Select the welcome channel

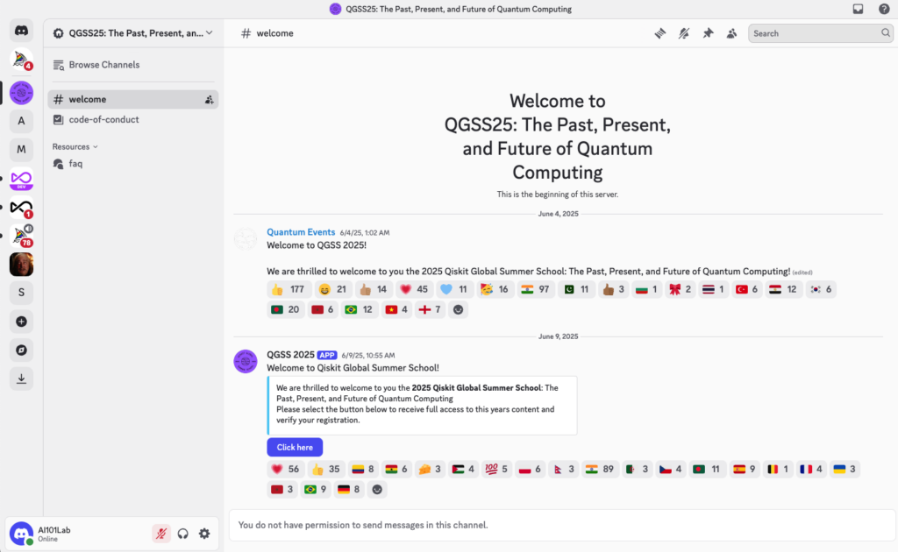point(133,100)
